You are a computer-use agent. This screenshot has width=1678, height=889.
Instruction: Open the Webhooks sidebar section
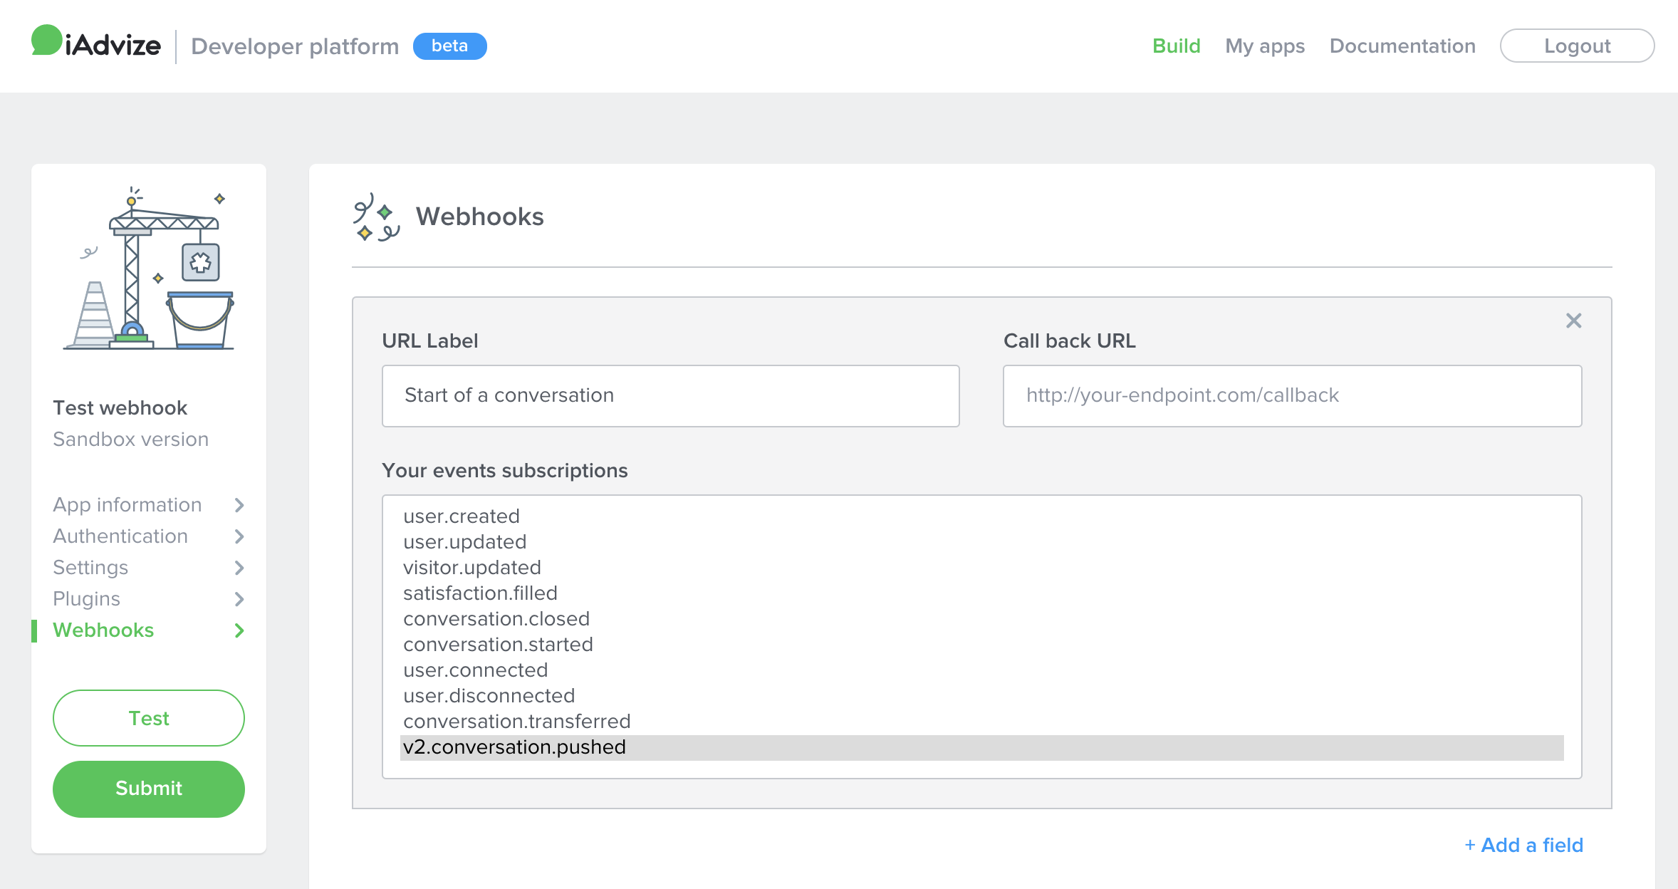(x=103, y=630)
